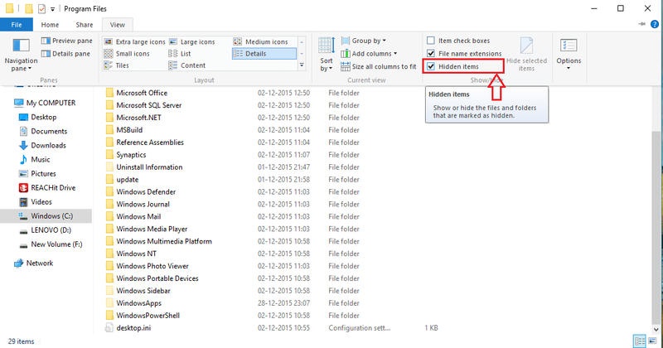Open Quick Access Toolbar customize arrow
Screen dimensions: 663x348
52,9
